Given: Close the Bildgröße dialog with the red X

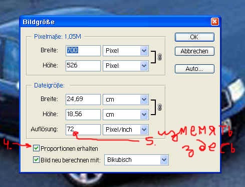Looking at the screenshot, I should pyautogui.click(x=214, y=22).
